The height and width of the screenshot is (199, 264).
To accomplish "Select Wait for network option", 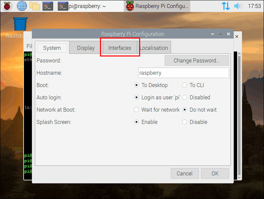I will pyautogui.click(x=157, y=110).
